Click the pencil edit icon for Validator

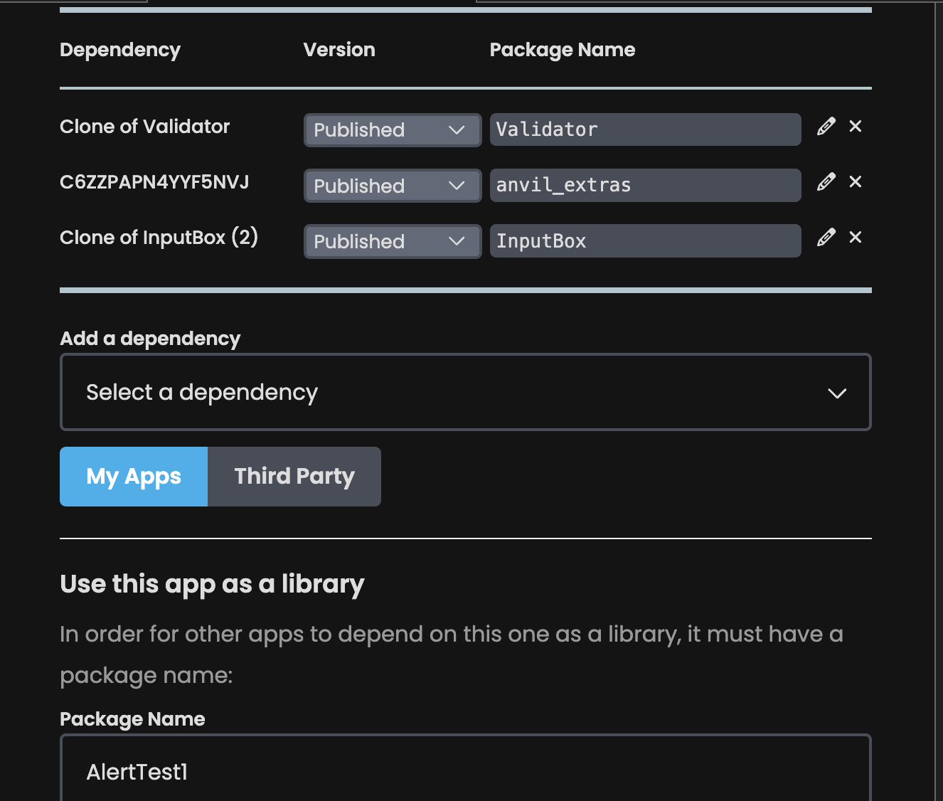pos(826,127)
